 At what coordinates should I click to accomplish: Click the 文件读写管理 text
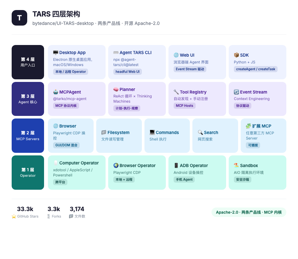[112, 139]
